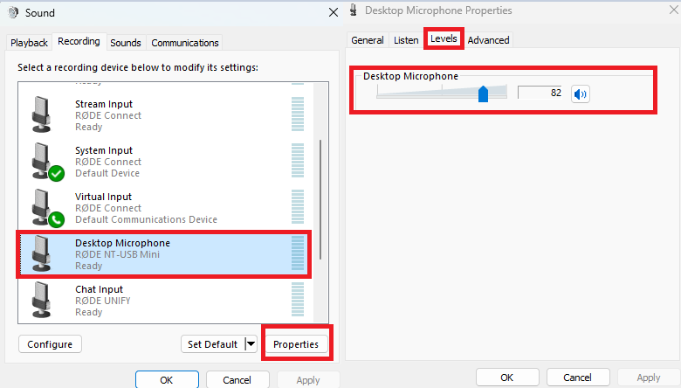Click the Desktop Microphone Properties title icon

point(354,10)
